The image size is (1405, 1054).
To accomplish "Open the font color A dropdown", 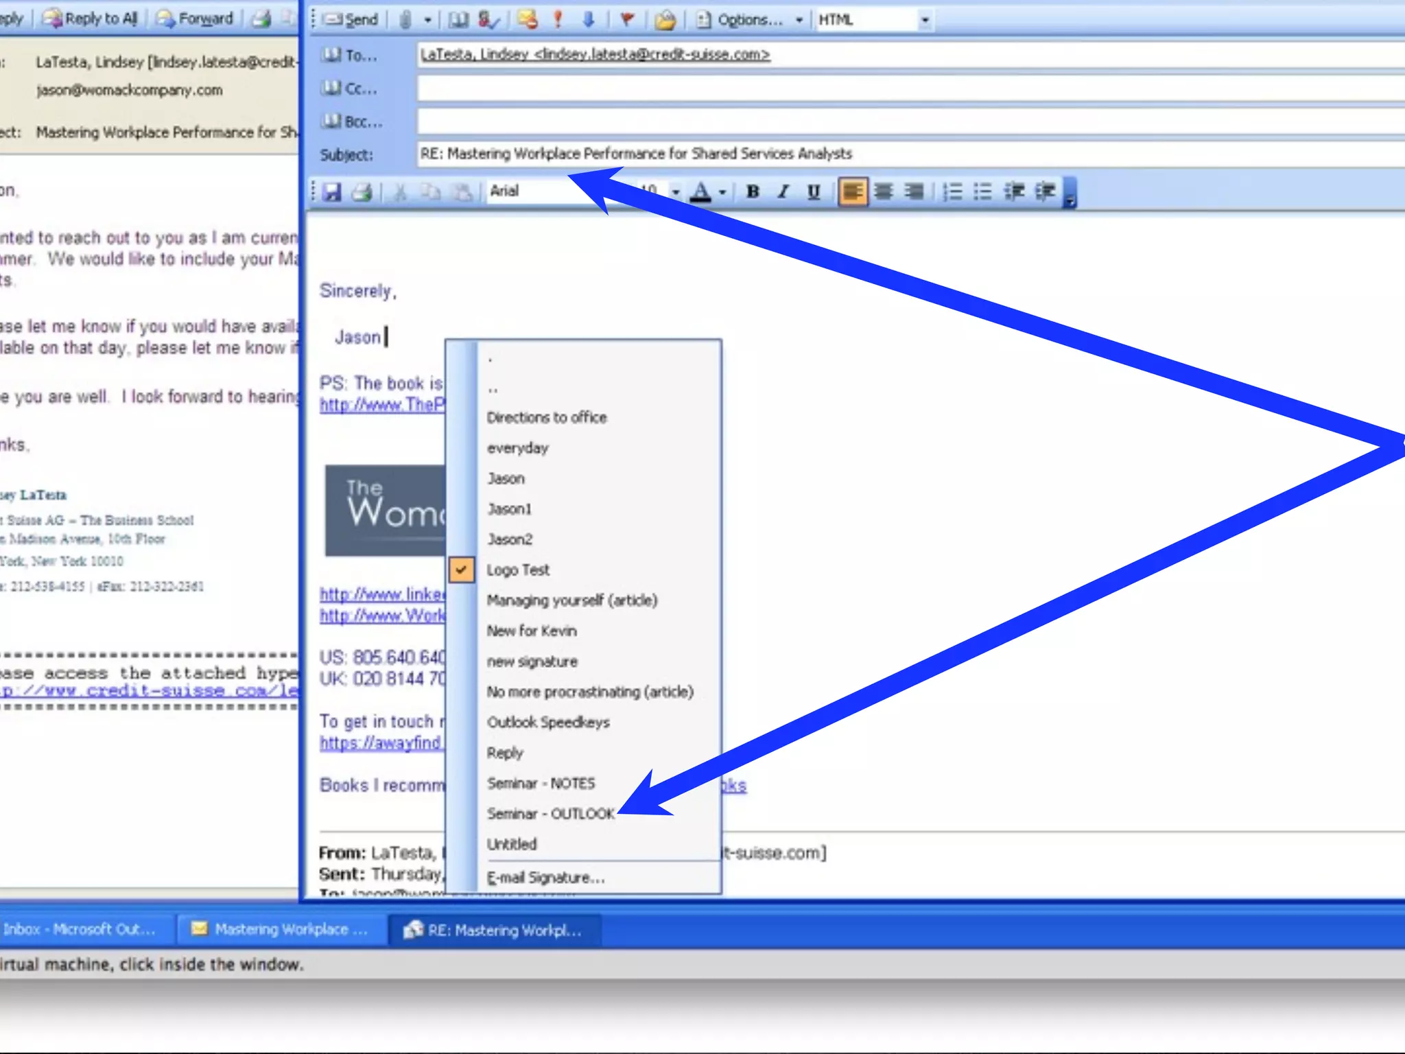I will [722, 191].
